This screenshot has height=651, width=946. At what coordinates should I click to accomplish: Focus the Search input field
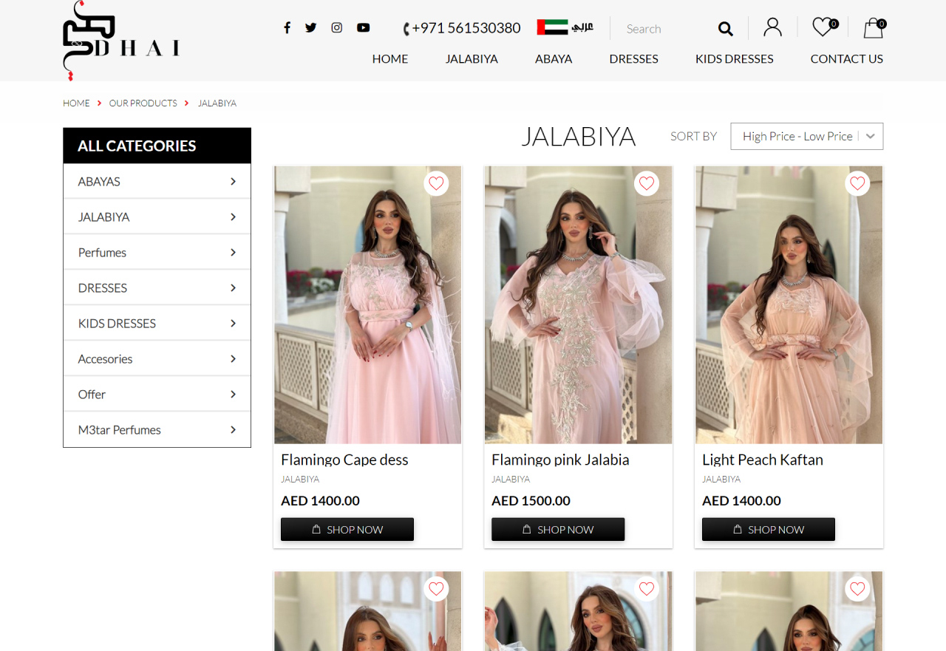(x=667, y=29)
